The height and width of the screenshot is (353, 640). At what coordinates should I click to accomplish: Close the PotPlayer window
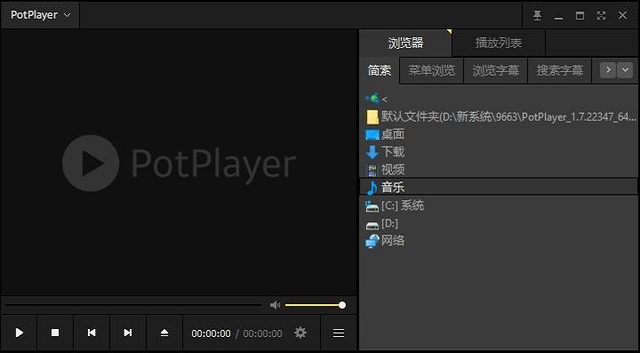(622, 15)
